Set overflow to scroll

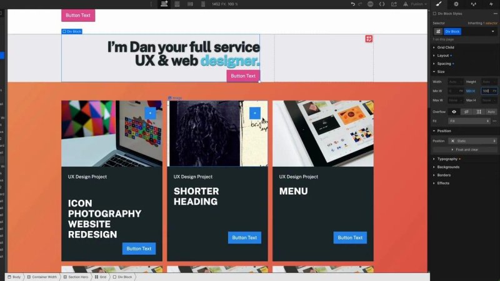click(479, 112)
